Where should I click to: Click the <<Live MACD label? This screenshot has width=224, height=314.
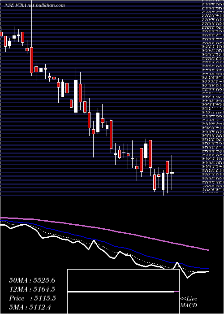[x=189, y=302]
